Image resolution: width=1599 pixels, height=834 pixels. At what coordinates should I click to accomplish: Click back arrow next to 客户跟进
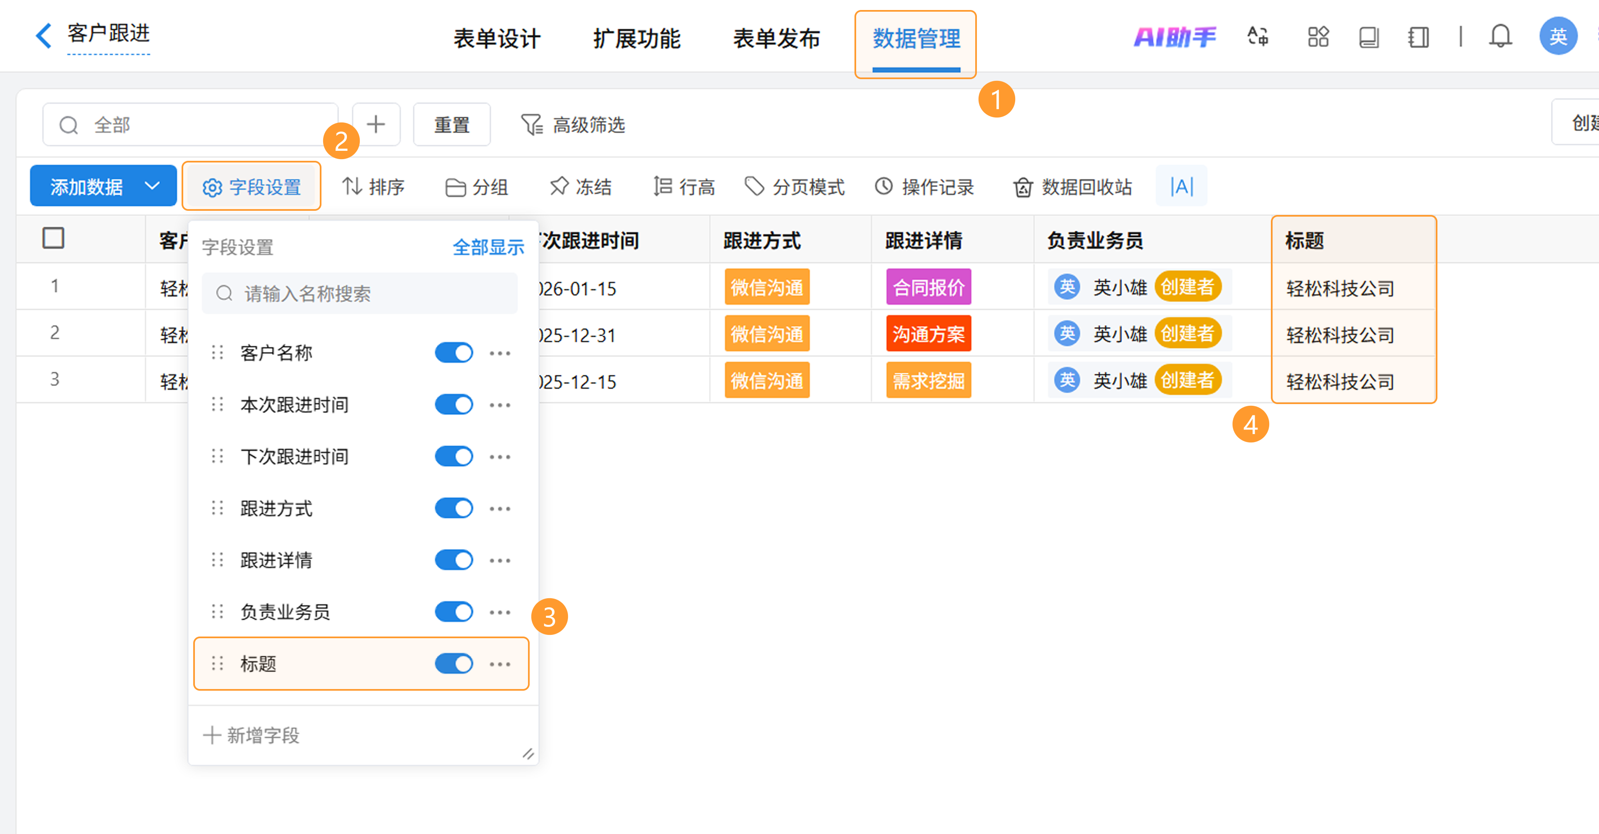(x=43, y=35)
